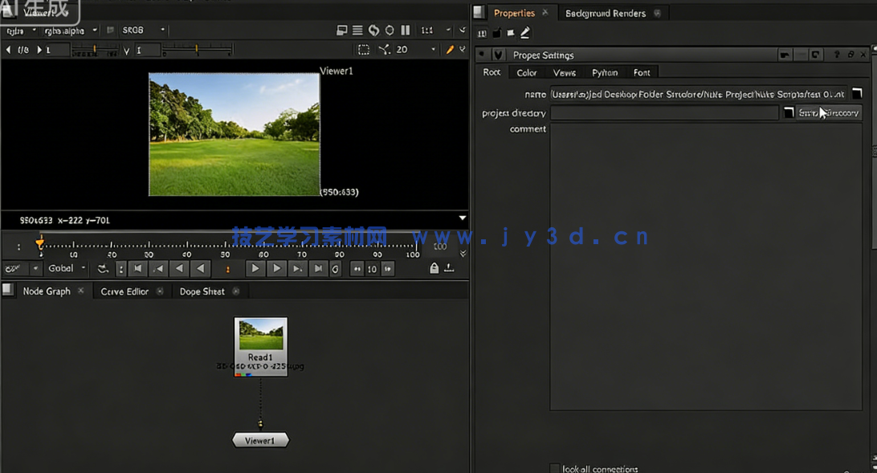Switch to the Curve Editor tab
This screenshot has height=473, width=877.
pos(124,292)
